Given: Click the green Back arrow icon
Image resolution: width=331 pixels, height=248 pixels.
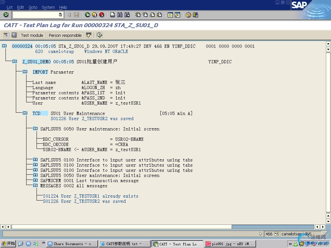Looking at the screenshot, I should click(x=88, y=15).
